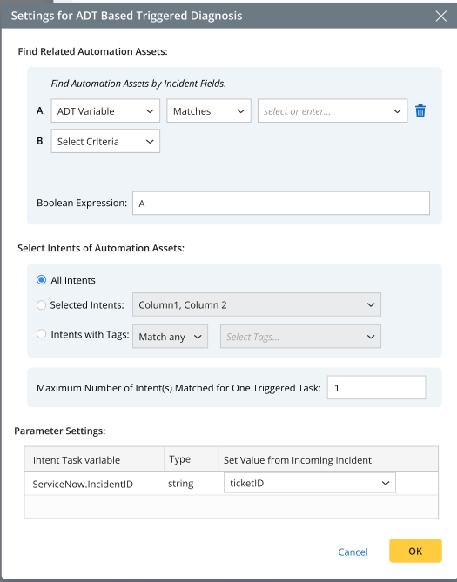Expand the Column1, Column 2 intents dropdown

257,304
